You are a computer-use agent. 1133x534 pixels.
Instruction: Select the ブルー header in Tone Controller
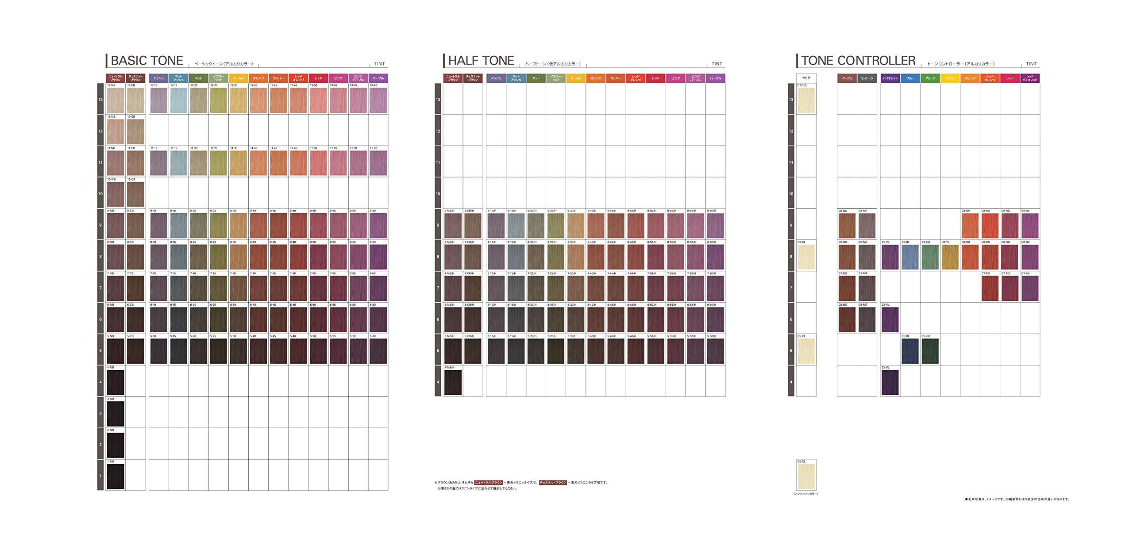910,78
